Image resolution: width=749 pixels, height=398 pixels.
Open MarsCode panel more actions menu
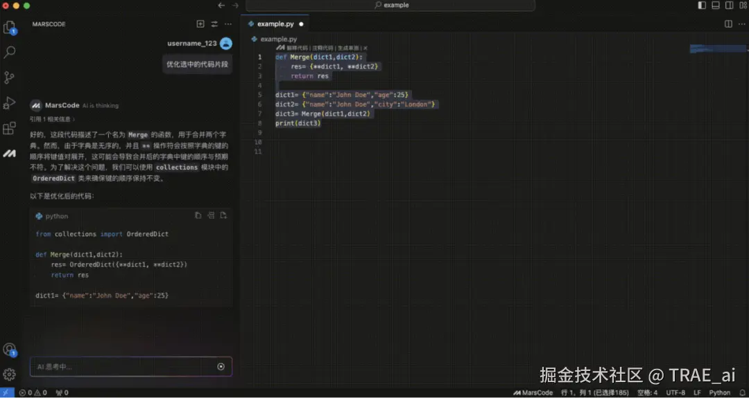coord(228,24)
